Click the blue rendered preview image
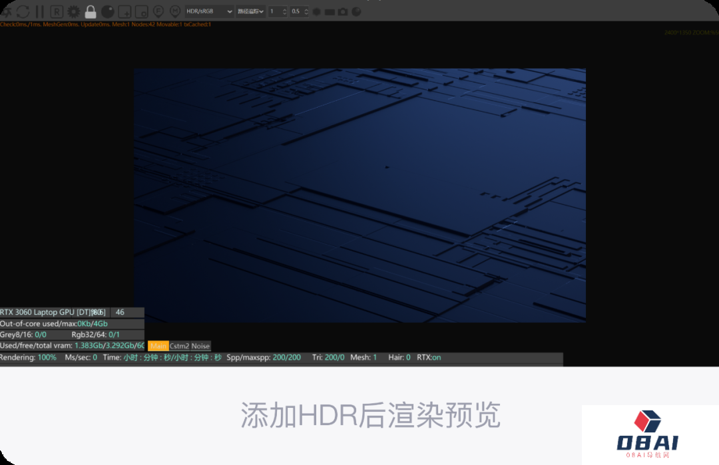This screenshot has width=719, height=465. pyautogui.click(x=359, y=195)
